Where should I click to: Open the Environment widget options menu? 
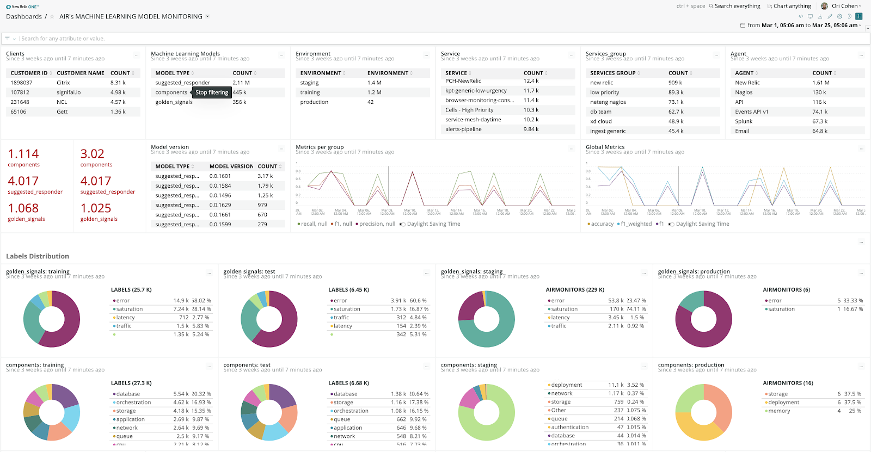426,55
